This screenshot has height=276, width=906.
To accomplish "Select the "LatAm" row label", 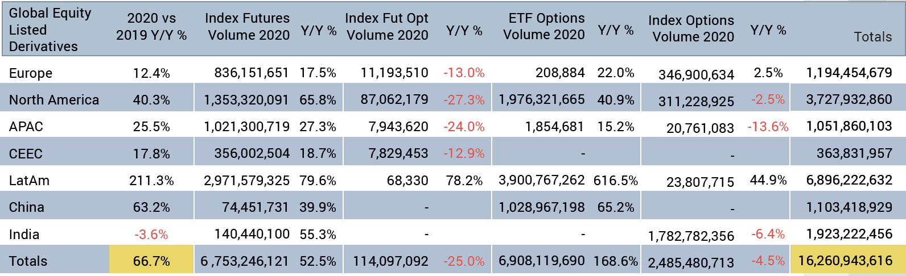I will 30,181.
